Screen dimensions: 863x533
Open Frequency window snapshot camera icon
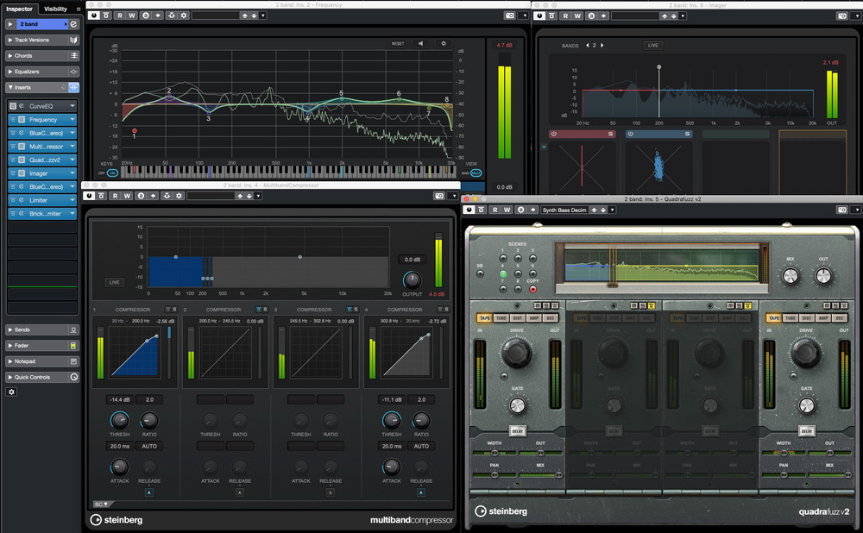coord(510,16)
